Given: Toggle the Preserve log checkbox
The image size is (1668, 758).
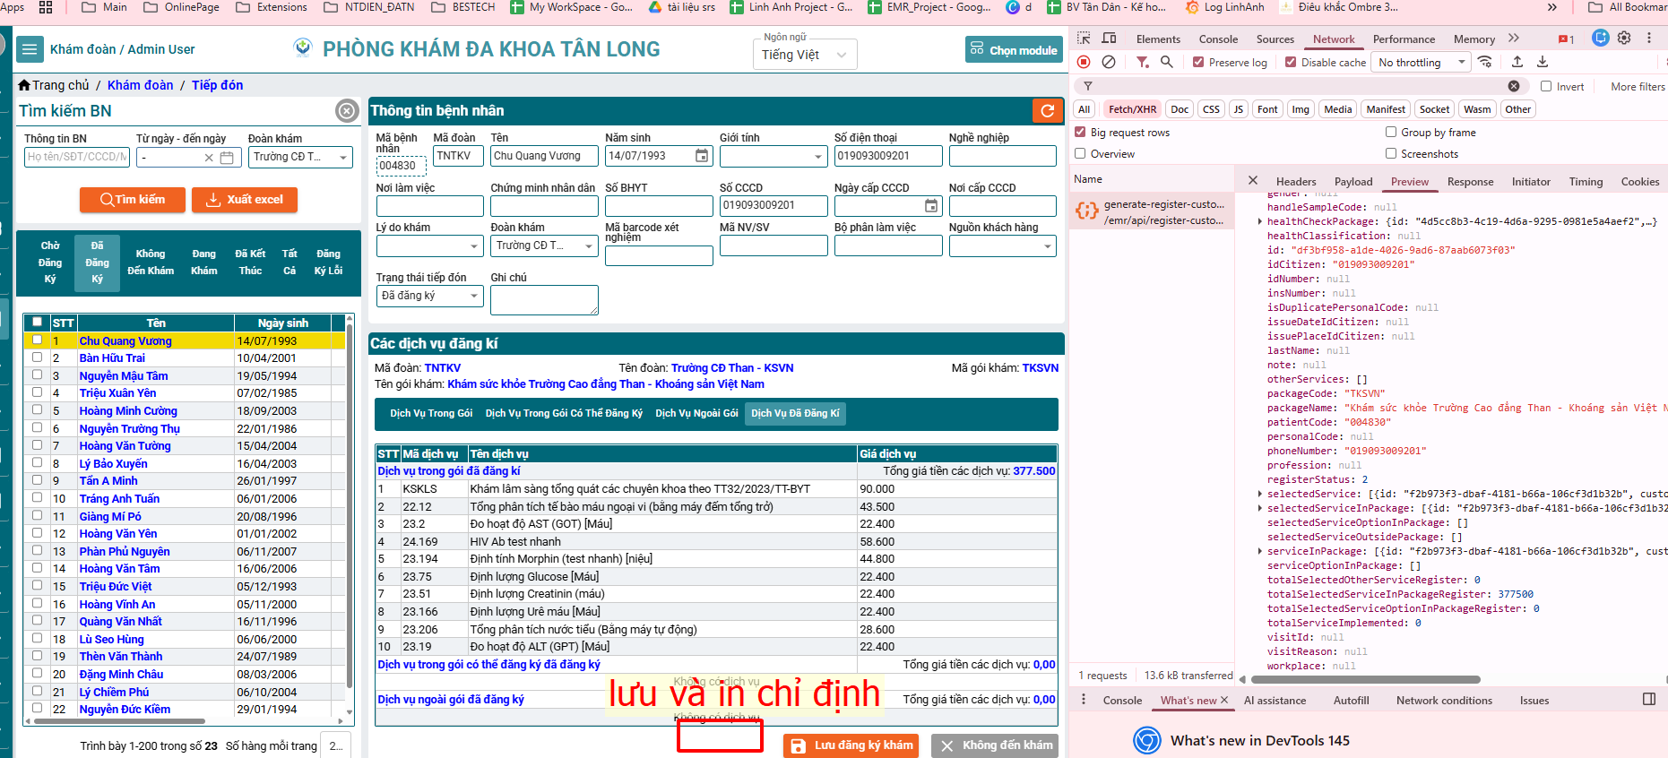Looking at the screenshot, I should pos(1197,62).
